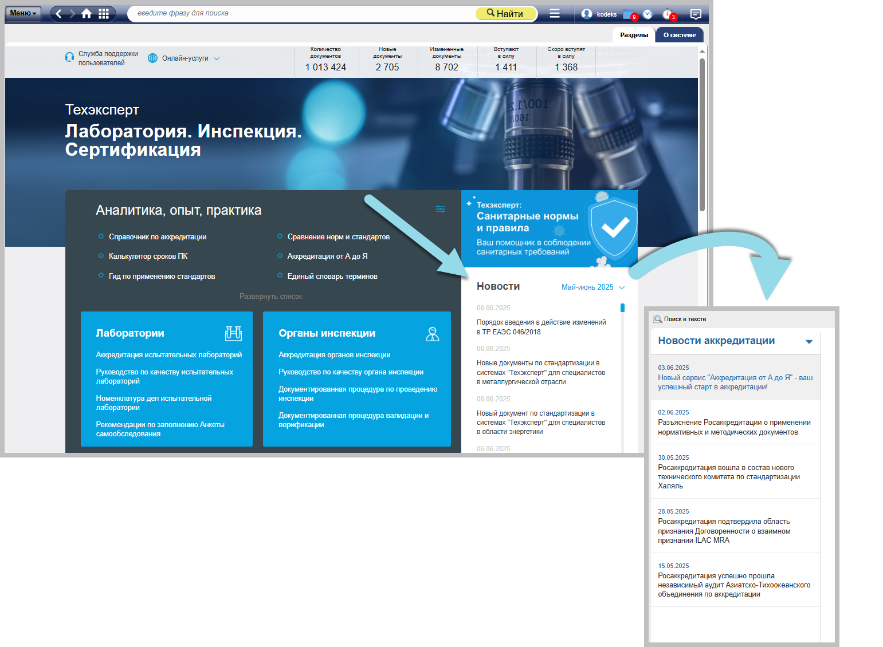883x647 pixels.
Task: Click the Поиск в тексте magnifier icon
Action: tap(658, 319)
